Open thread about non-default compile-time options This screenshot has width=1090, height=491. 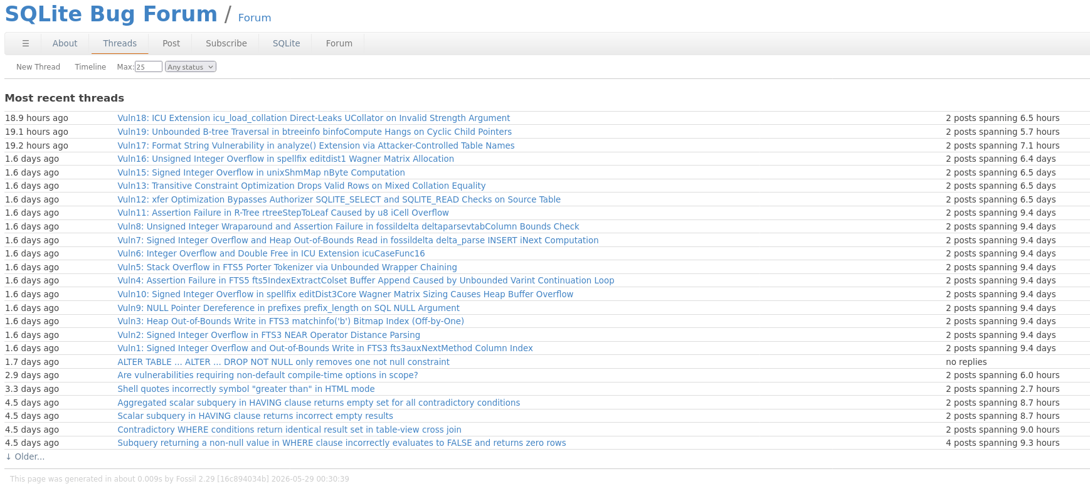(268, 375)
